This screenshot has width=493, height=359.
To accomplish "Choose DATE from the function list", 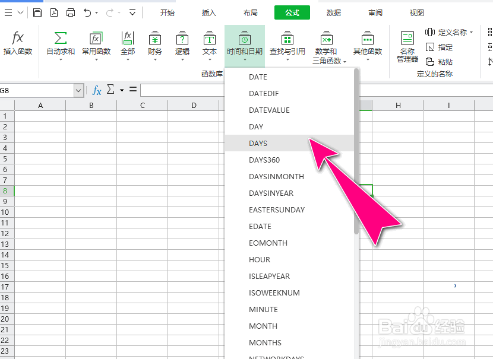I will click(289, 77).
